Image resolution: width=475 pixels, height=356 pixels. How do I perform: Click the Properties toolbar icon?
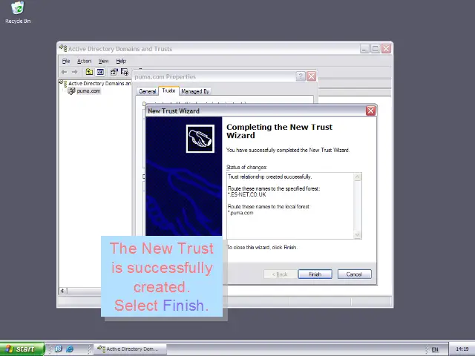tap(114, 72)
